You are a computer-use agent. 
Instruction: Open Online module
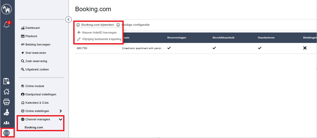click(x=32, y=86)
